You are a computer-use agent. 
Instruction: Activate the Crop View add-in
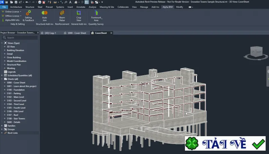[79, 16]
